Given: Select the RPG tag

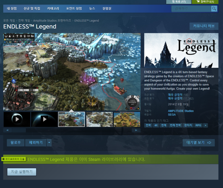Looking at the screenshot, I should (198, 125).
